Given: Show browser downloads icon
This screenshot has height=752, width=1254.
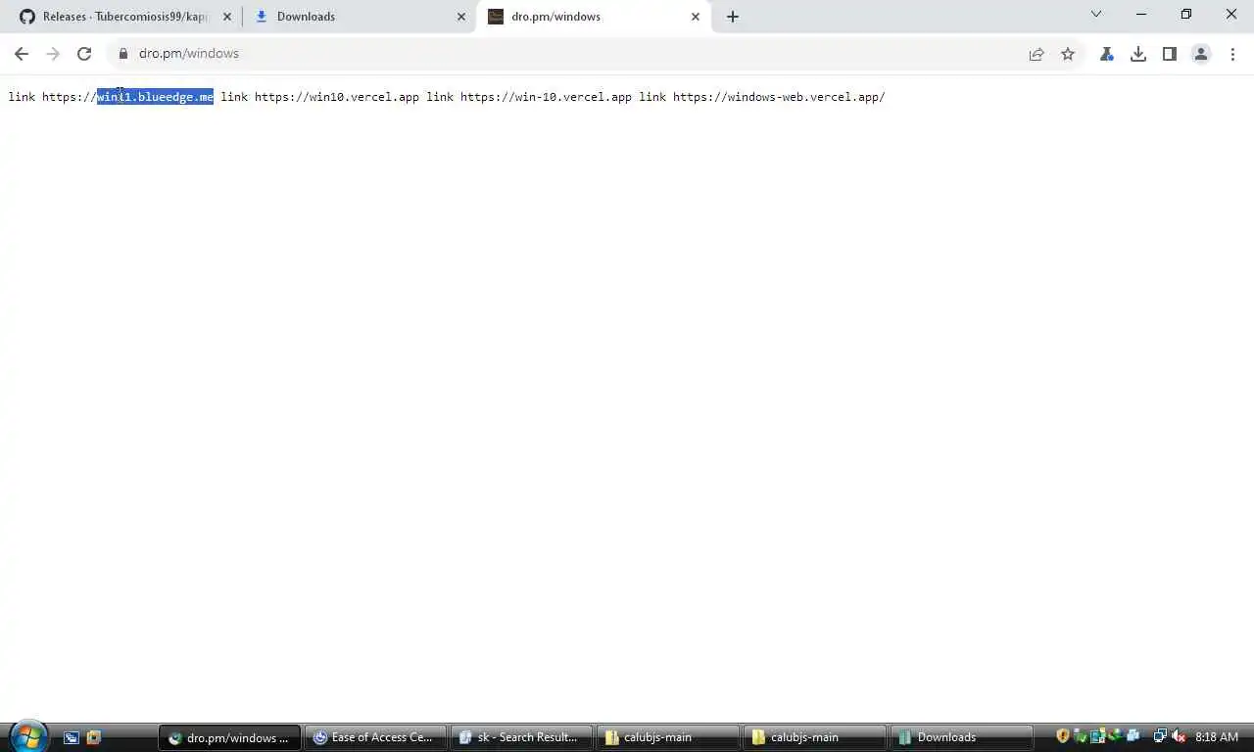Looking at the screenshot, I should coord(1138,54).
